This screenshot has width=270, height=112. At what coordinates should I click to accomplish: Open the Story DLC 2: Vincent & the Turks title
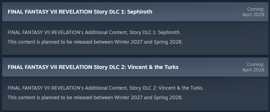[x=93, y=67]
